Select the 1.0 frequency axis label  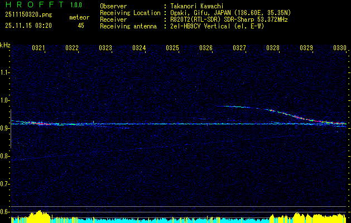pos(5,100)
